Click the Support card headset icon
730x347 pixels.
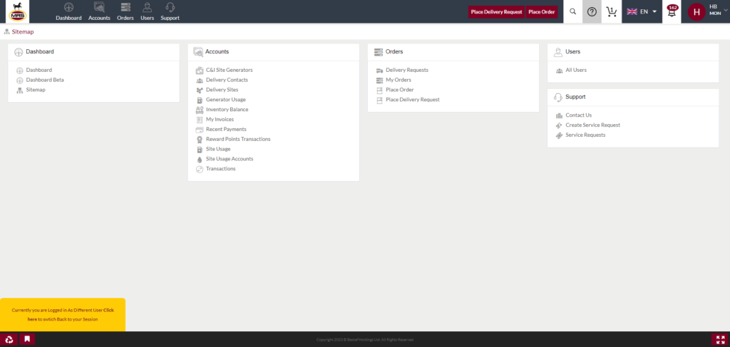click(557, 97)
